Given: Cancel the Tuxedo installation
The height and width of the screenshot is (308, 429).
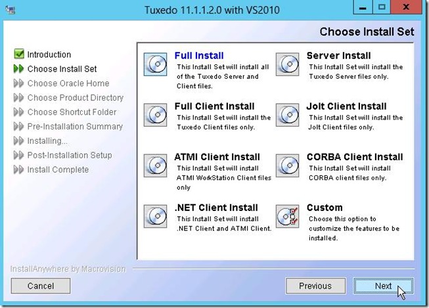Looking at the screenshot, I should click(x=41, y=286).
